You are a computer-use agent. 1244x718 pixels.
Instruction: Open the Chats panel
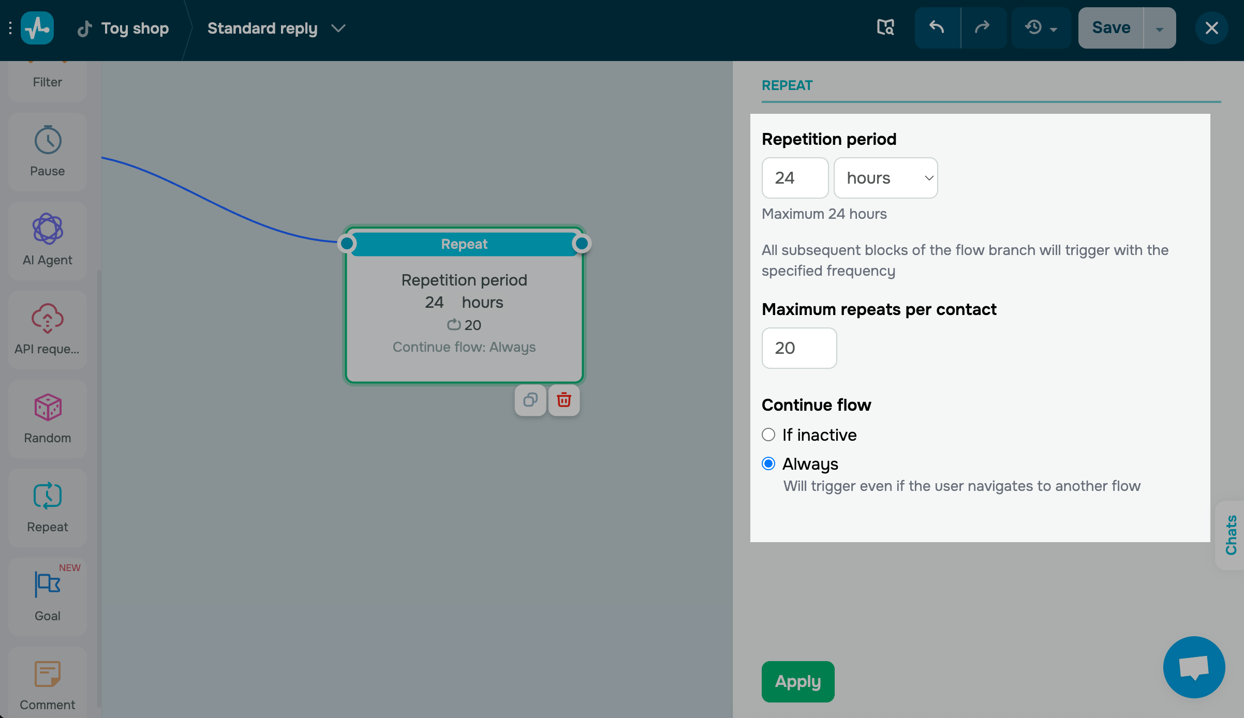[x=1231, y=535]
